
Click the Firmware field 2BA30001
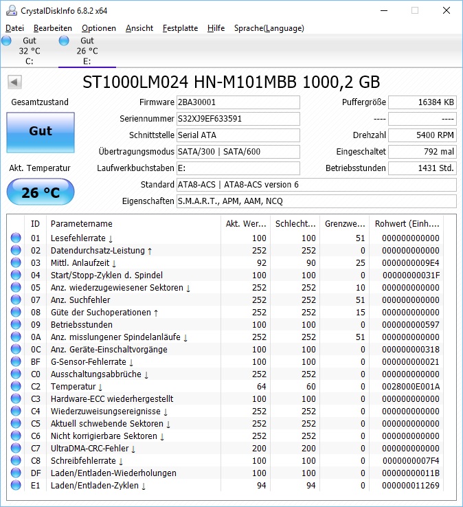[238, 102]
